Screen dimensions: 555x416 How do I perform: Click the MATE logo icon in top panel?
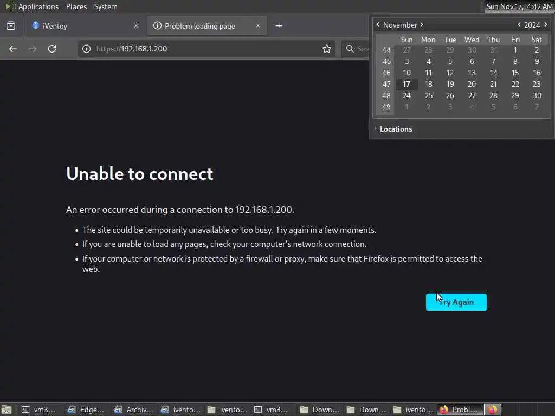tap(10, 6)
